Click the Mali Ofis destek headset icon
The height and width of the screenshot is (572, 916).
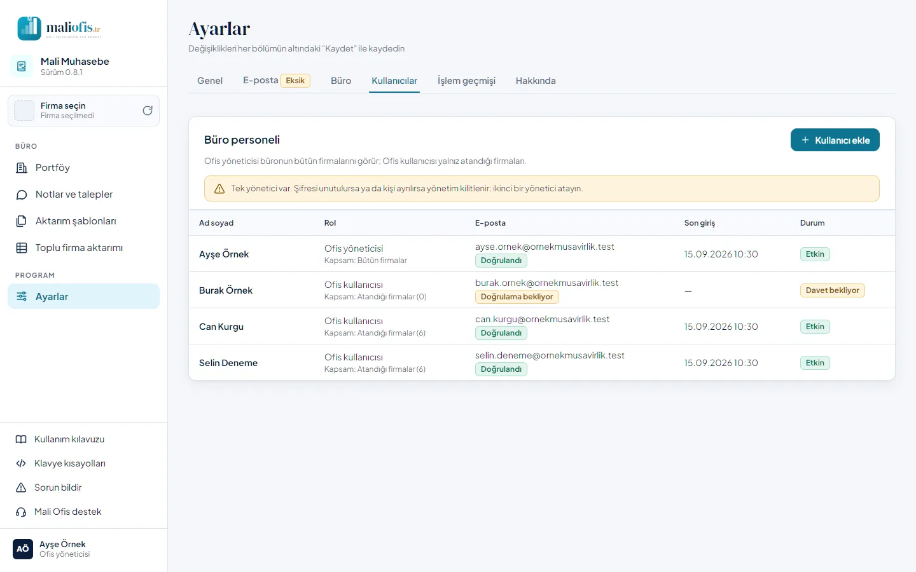tap(21, 512)
